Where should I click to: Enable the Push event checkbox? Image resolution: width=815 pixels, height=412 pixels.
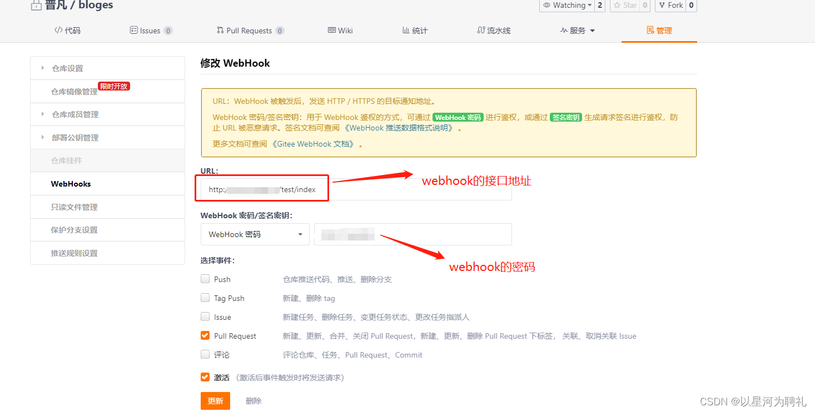click(205, 279)
